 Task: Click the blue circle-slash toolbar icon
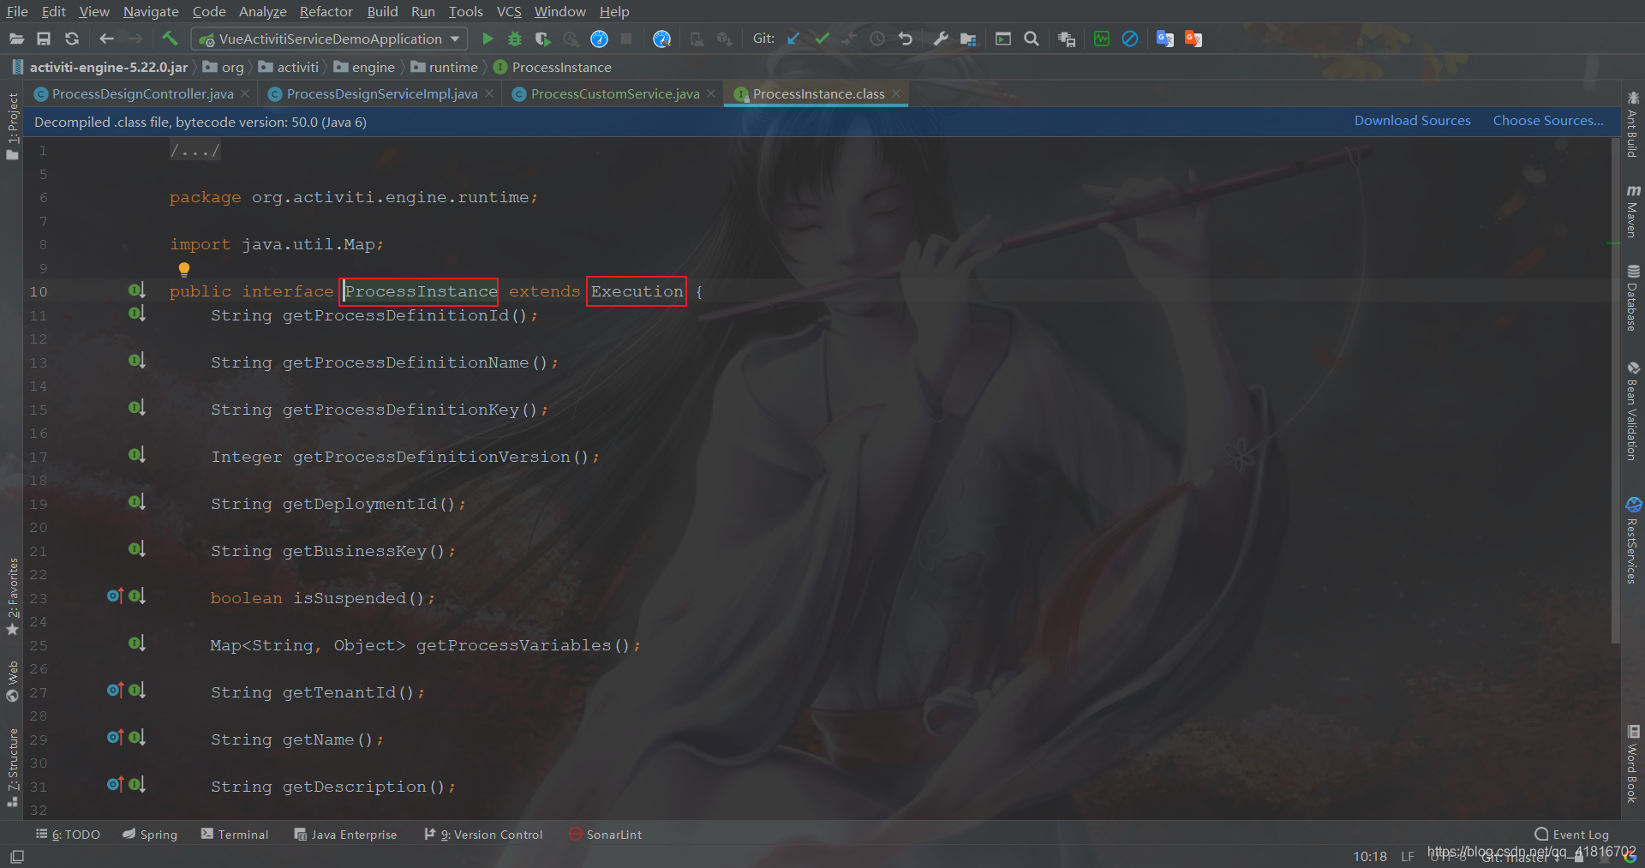(x=1130, y=39)
